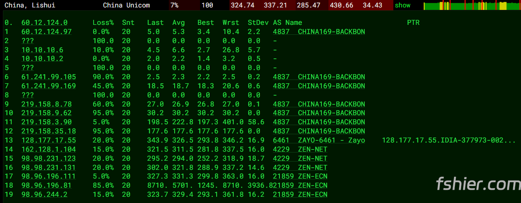Click IP address 61.241.99.105
Viewport: 521px width, 203px height.
pyautogui.click(x=49, y=77)
